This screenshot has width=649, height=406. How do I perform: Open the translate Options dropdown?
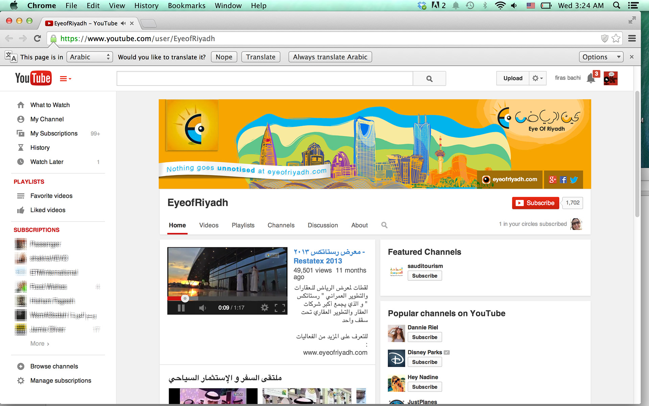[x=601, y=57]
